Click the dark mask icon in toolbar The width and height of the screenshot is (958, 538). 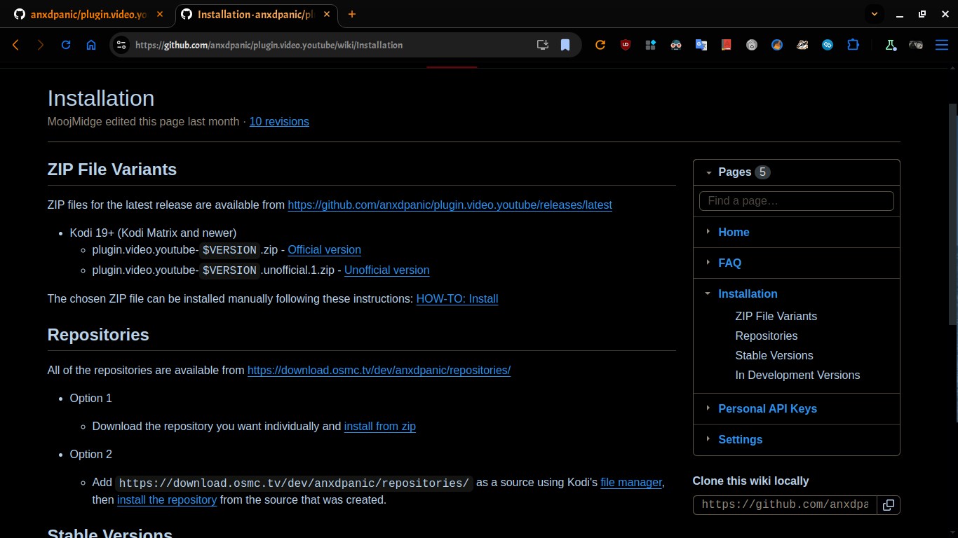(916, 45)
